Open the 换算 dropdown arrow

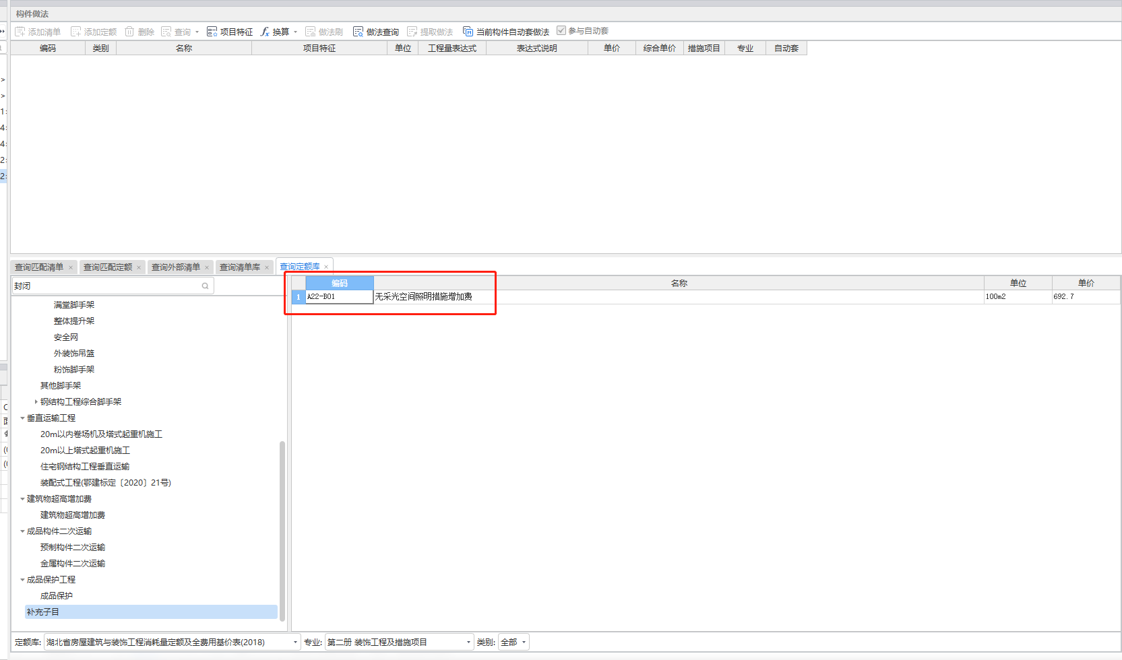click(x=295, y=32)
